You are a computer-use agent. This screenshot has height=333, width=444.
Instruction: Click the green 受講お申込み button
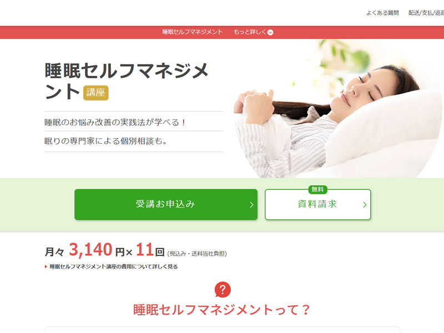coord(166,204)
